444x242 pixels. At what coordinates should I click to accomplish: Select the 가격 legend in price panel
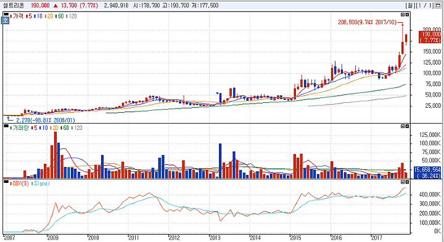coord(17,17)
